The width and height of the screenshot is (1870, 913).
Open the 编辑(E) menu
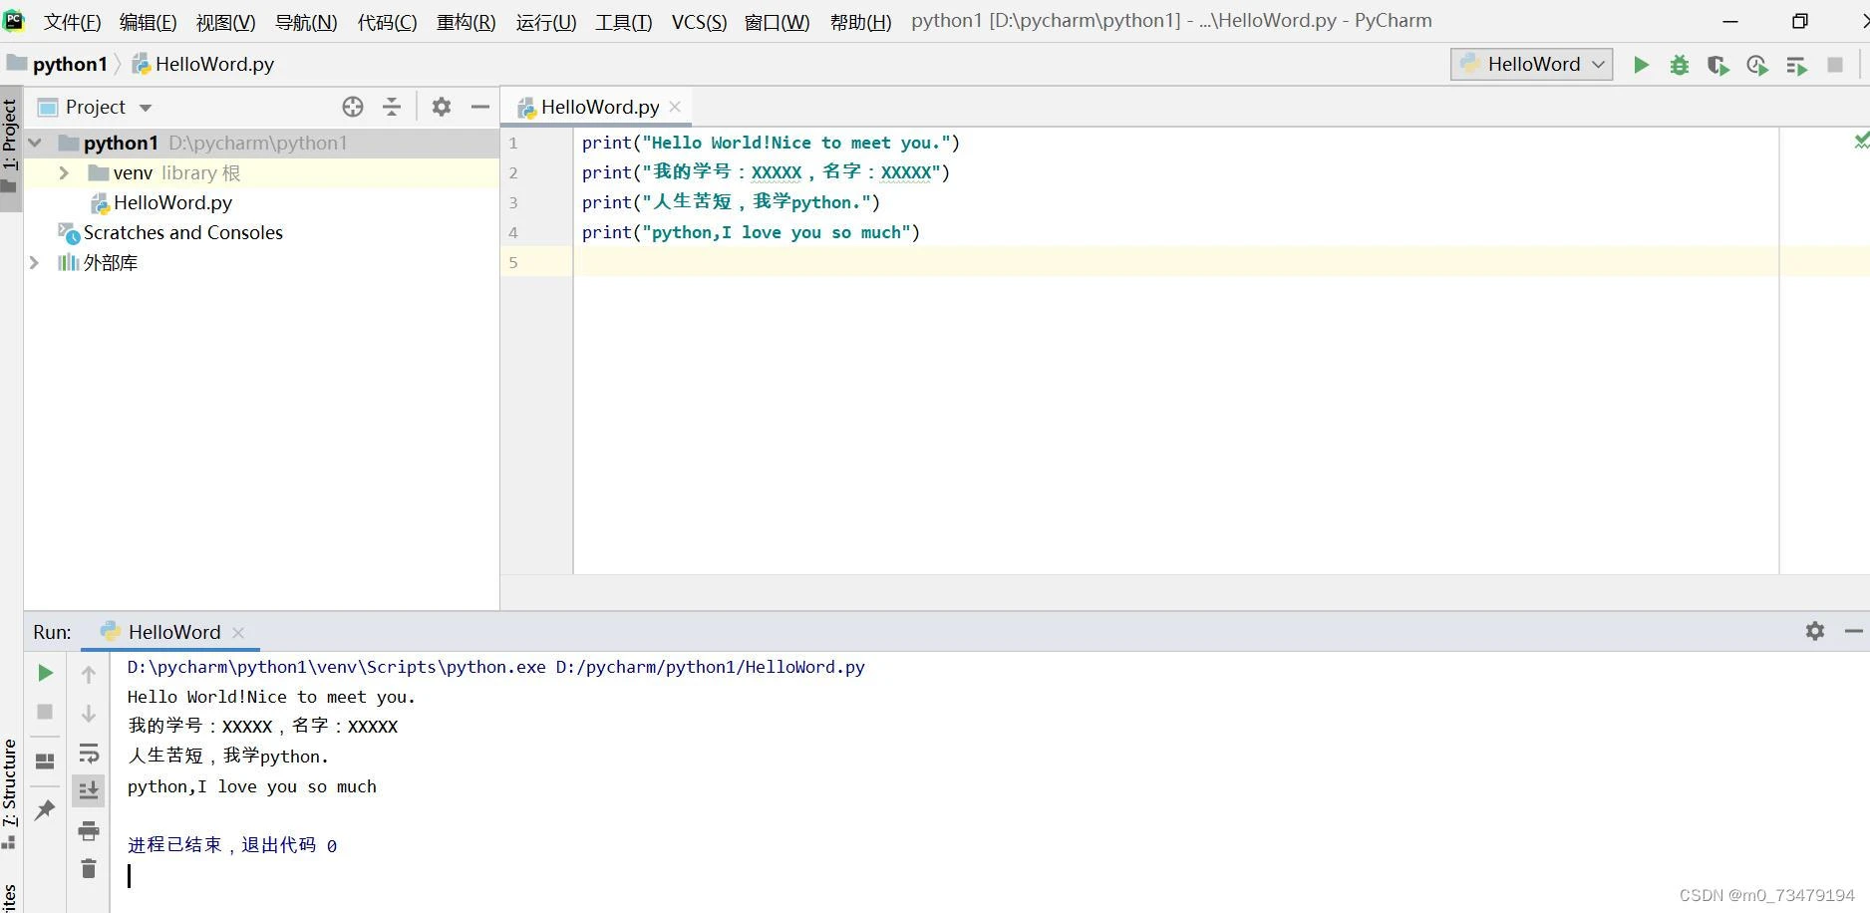[148, 22]
